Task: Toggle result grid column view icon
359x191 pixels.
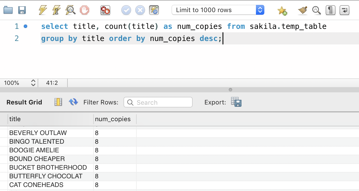Action: [x=58, y=102]
